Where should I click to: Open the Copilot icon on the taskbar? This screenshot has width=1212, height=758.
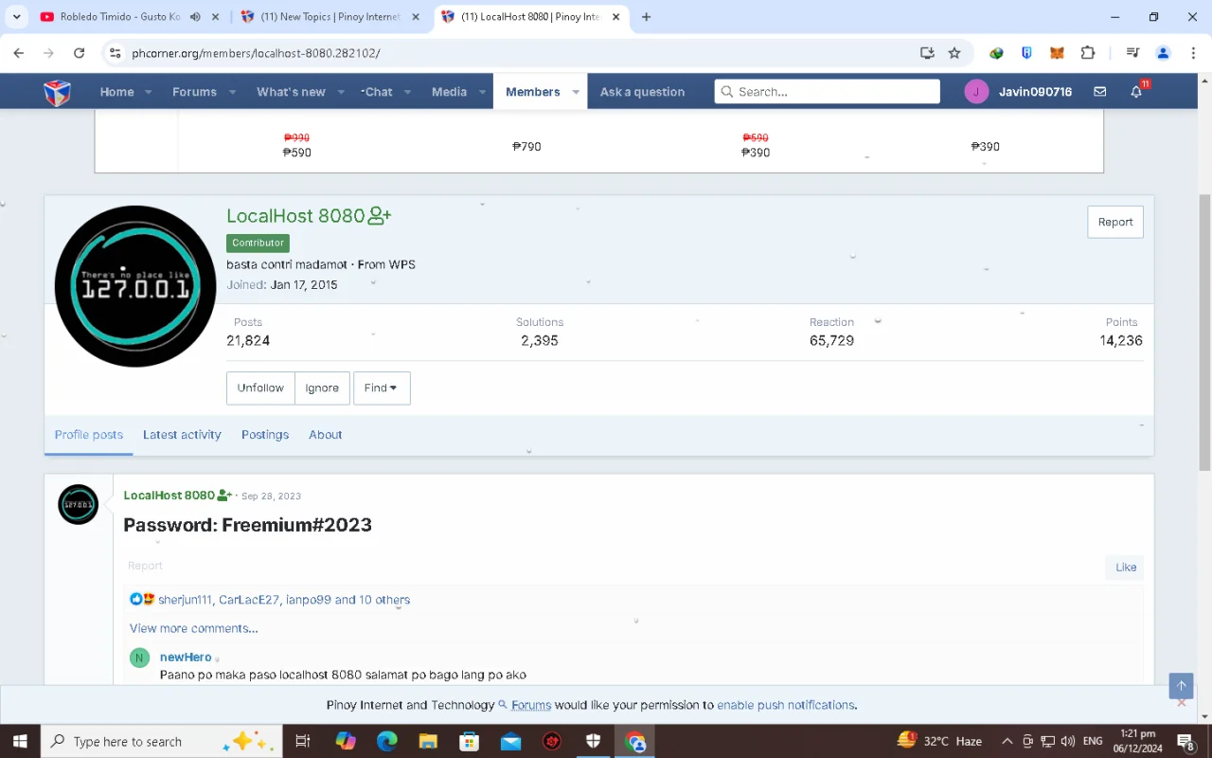click(x=345, y=741)
